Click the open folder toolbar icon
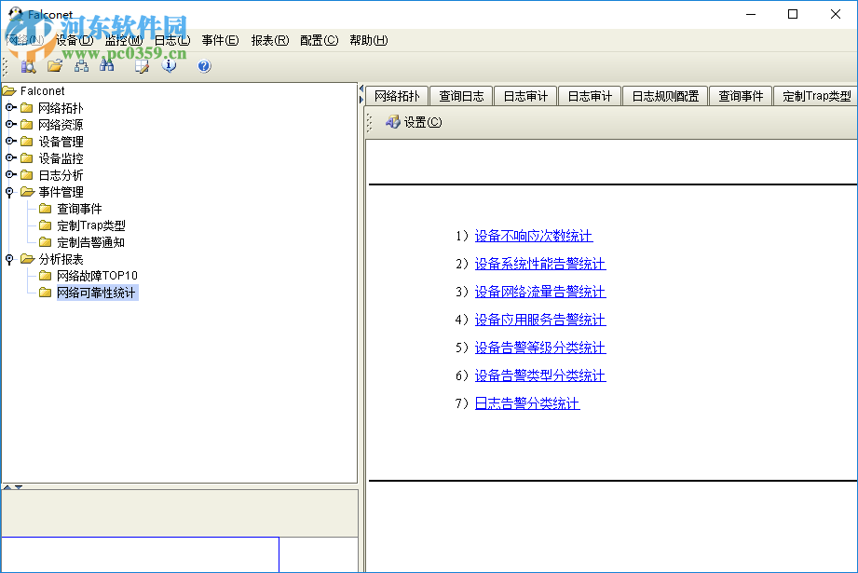Screen dimensions: 858x573 click(x=55, y=65)
